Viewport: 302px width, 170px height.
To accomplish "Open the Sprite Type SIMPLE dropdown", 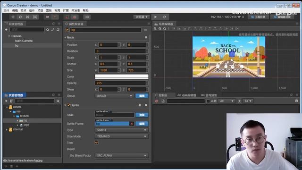I will (122, 130).
